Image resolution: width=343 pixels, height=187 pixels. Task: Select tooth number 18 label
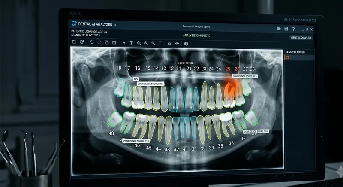[119, 68]
